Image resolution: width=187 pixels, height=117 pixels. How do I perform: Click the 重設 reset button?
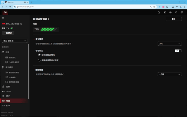[x=174, y=19]
